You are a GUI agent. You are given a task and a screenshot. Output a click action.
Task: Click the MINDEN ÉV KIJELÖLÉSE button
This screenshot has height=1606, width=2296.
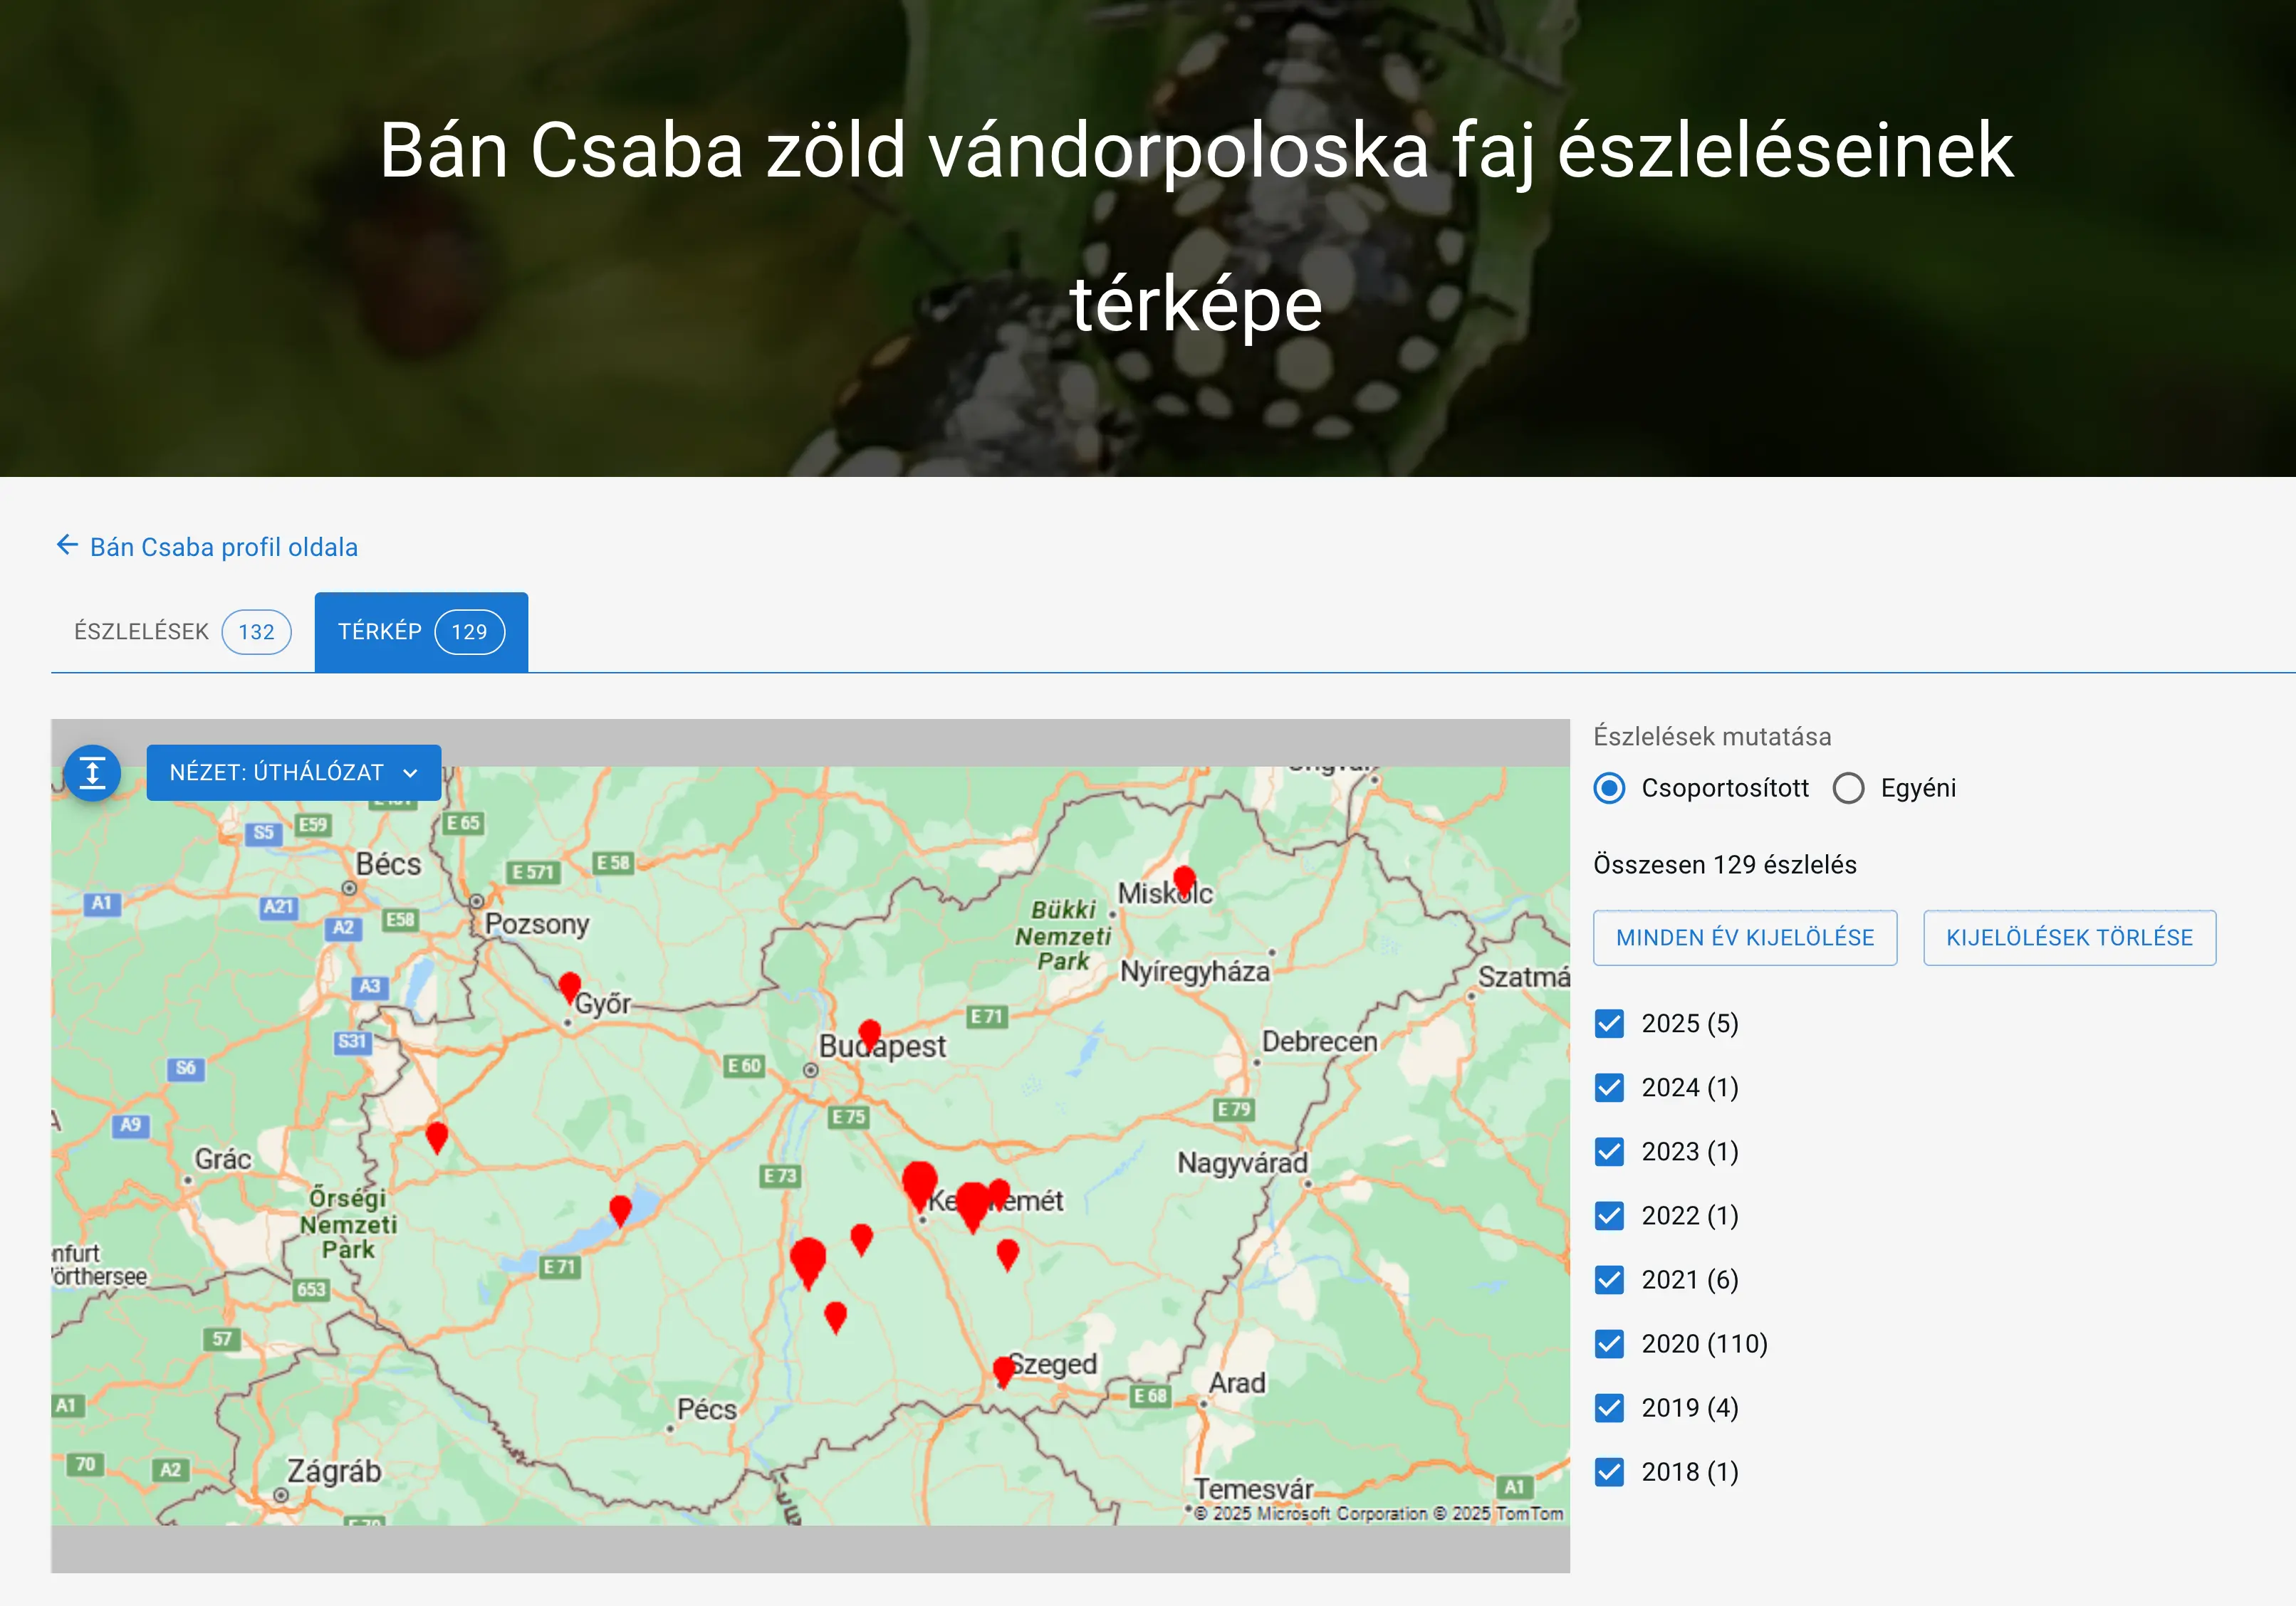(x=1745, y=938)
